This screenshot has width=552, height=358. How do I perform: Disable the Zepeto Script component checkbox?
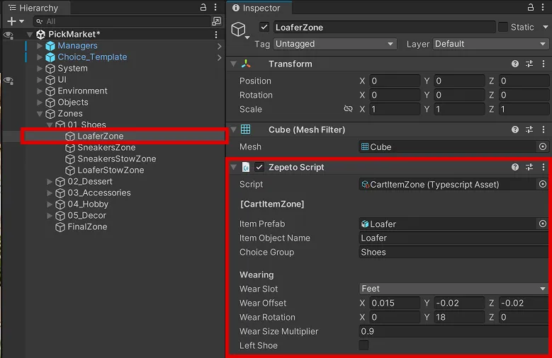(x=259, y=167)
